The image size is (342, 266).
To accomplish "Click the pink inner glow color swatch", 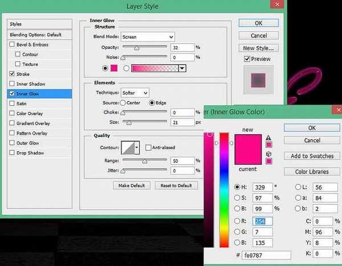I will [113, 68].
